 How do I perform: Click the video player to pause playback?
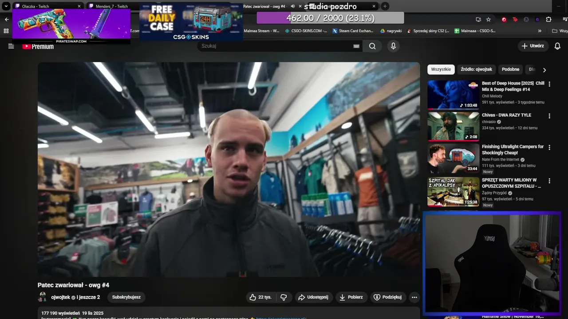(x=229, y=169)
